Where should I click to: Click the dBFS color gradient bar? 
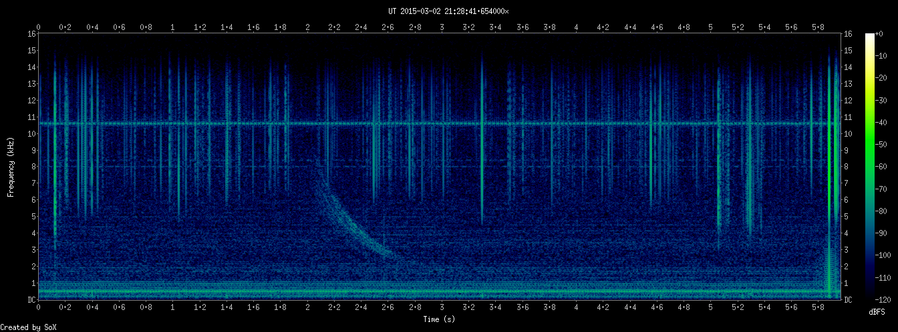pyautogui.click(x=870, y=167)
